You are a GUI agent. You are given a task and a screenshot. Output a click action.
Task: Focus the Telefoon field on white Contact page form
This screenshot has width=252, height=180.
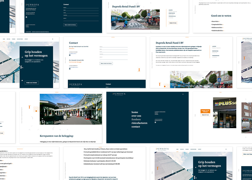click(114, 54)
